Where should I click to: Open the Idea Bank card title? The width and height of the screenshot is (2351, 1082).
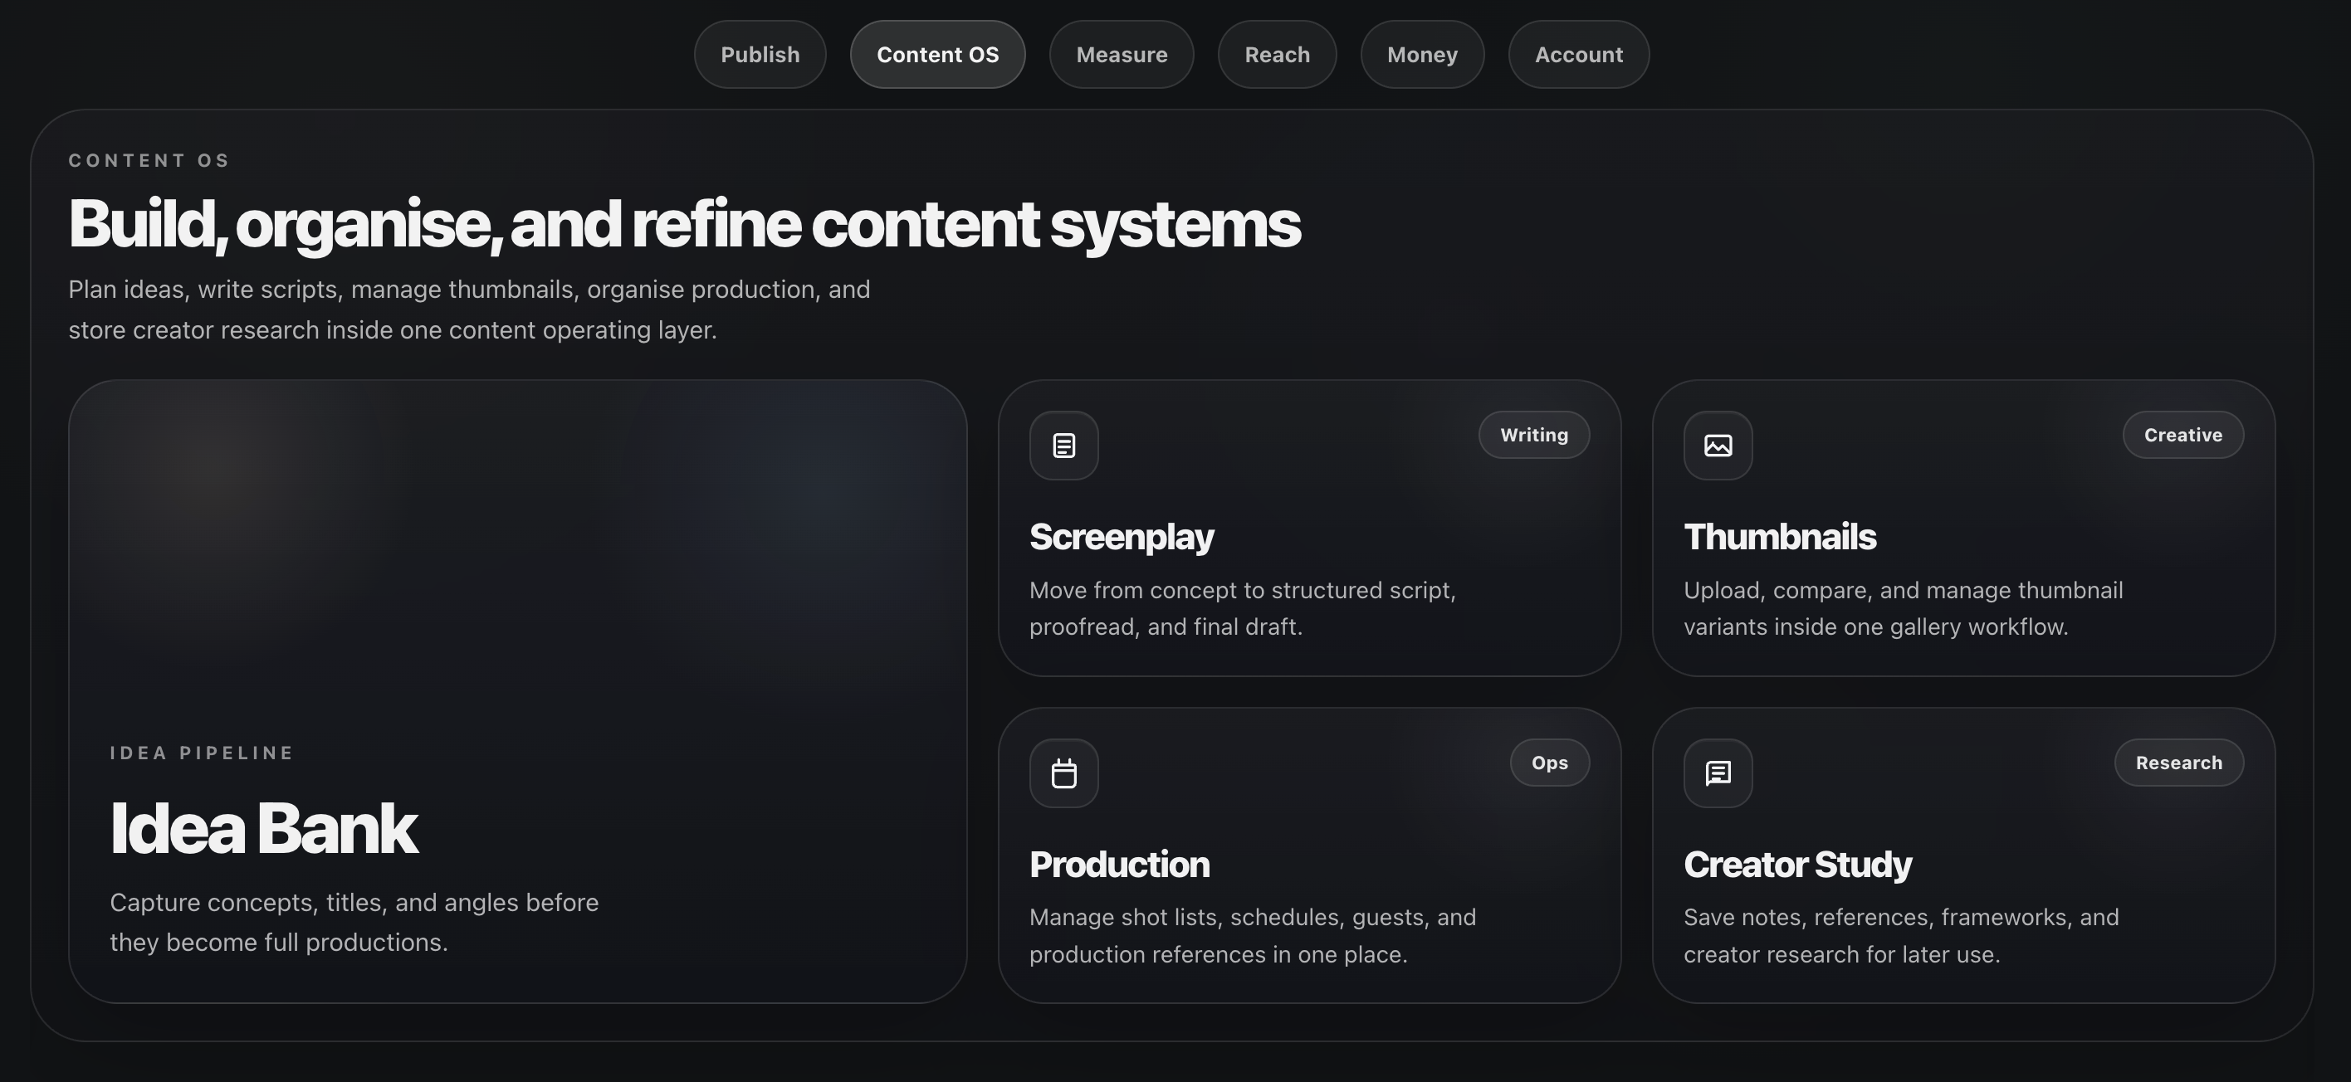263,828
